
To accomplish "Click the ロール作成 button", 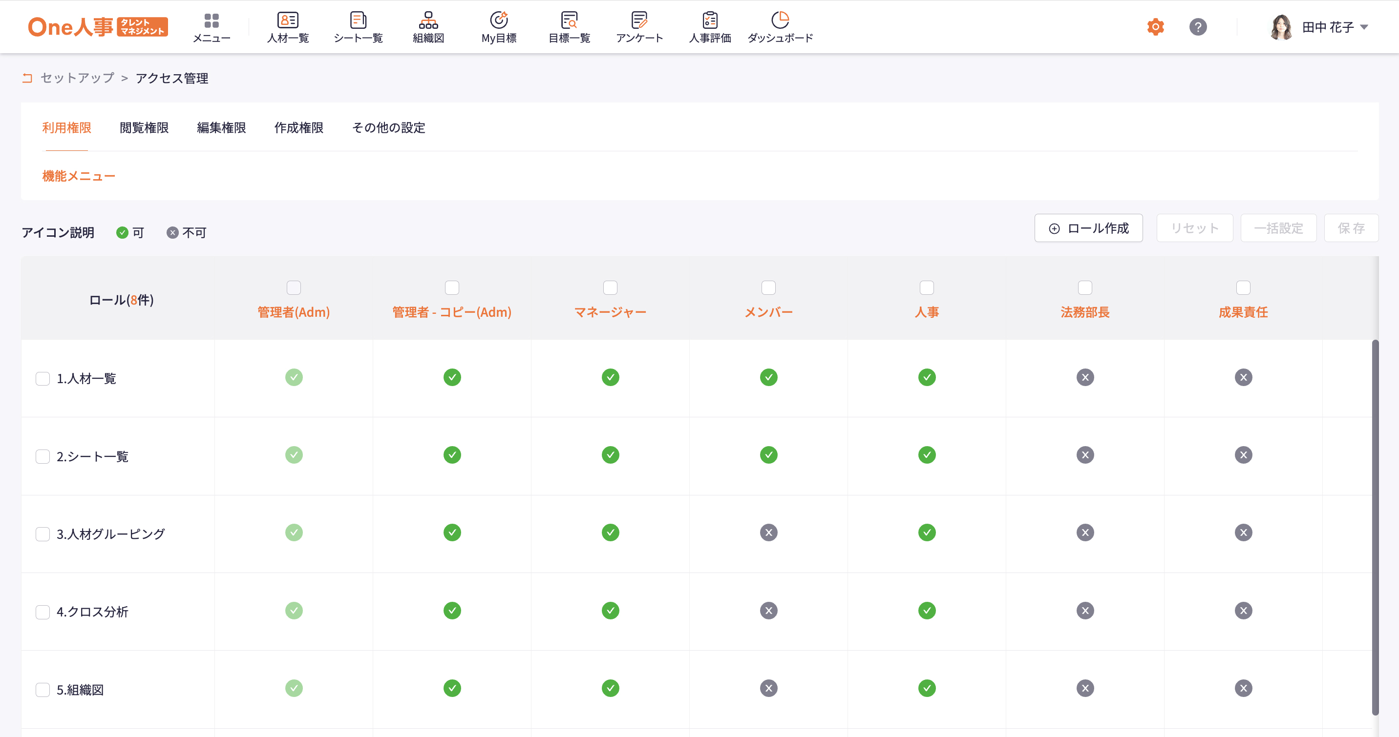I will click(x=1088, y=228).
